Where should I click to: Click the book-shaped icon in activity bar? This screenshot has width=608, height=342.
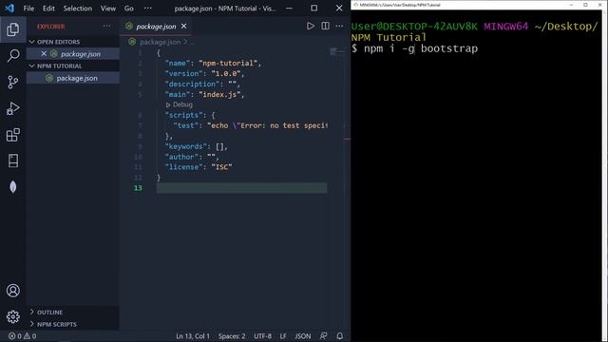(12, 161)
